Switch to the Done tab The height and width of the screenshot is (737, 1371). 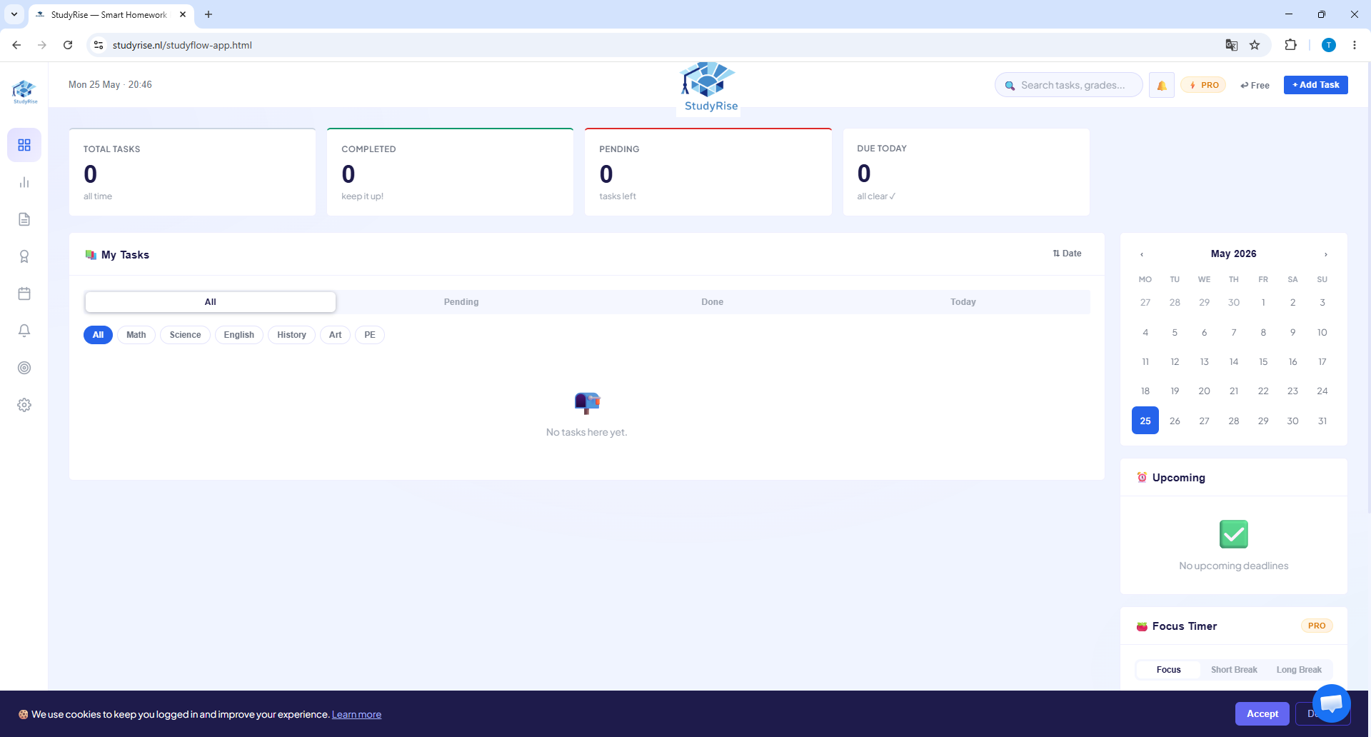click(712, 302)
